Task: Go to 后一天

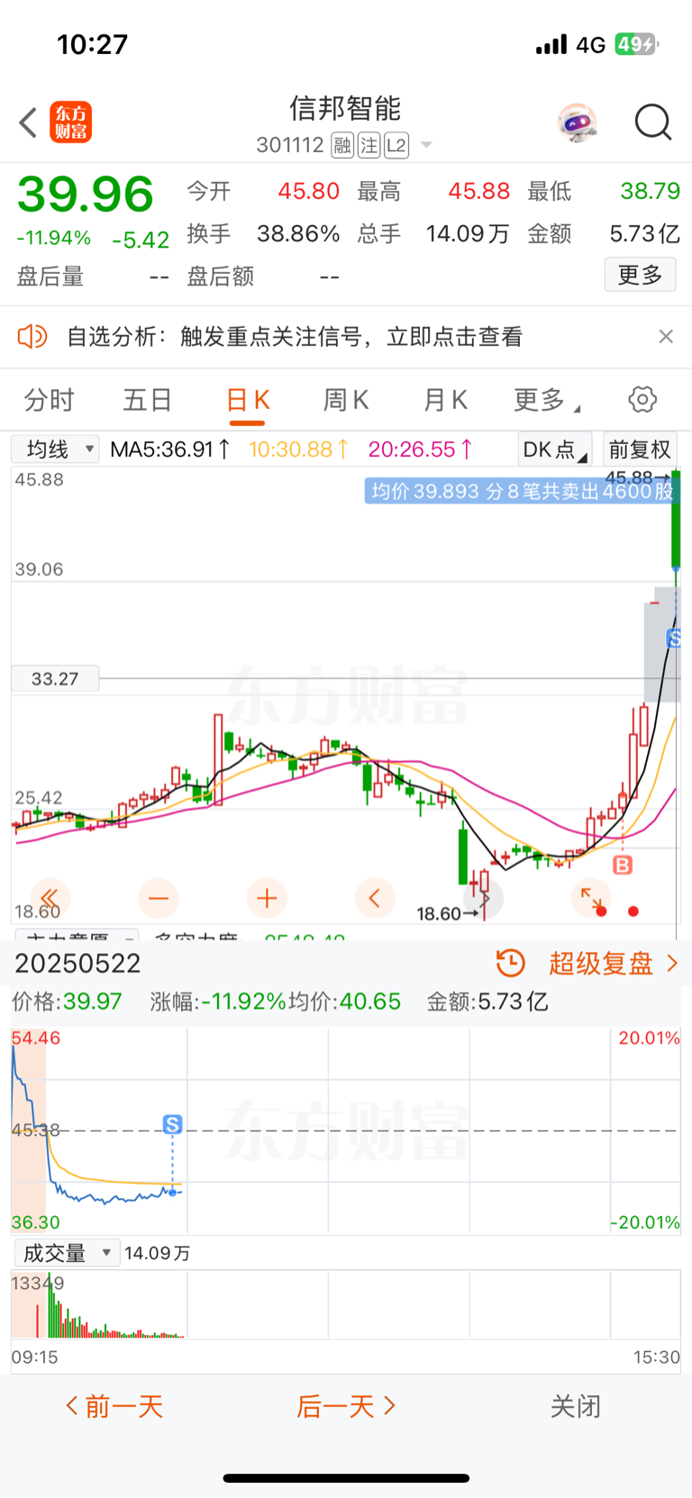Action: [x=347, y=1406]
